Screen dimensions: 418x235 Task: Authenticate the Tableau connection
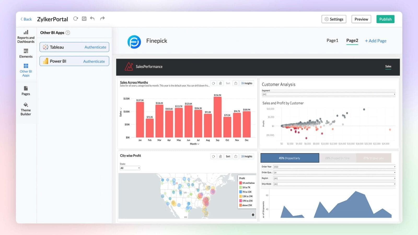tap(95, 47)
